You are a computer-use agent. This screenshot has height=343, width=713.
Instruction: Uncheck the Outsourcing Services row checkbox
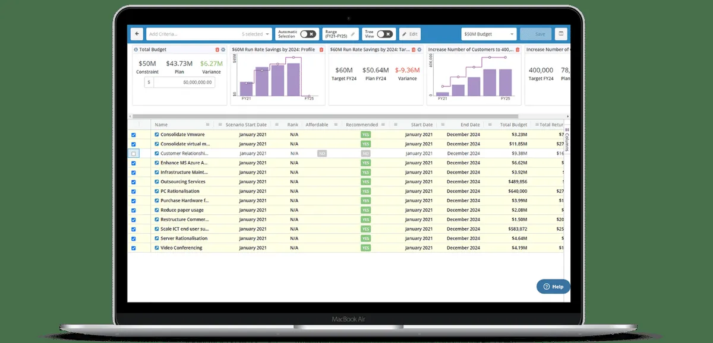point(133,182)
